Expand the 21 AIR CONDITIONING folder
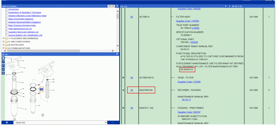 3,42
